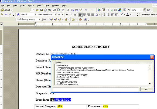Toggle Italic formatting

(x=71, y=15)
